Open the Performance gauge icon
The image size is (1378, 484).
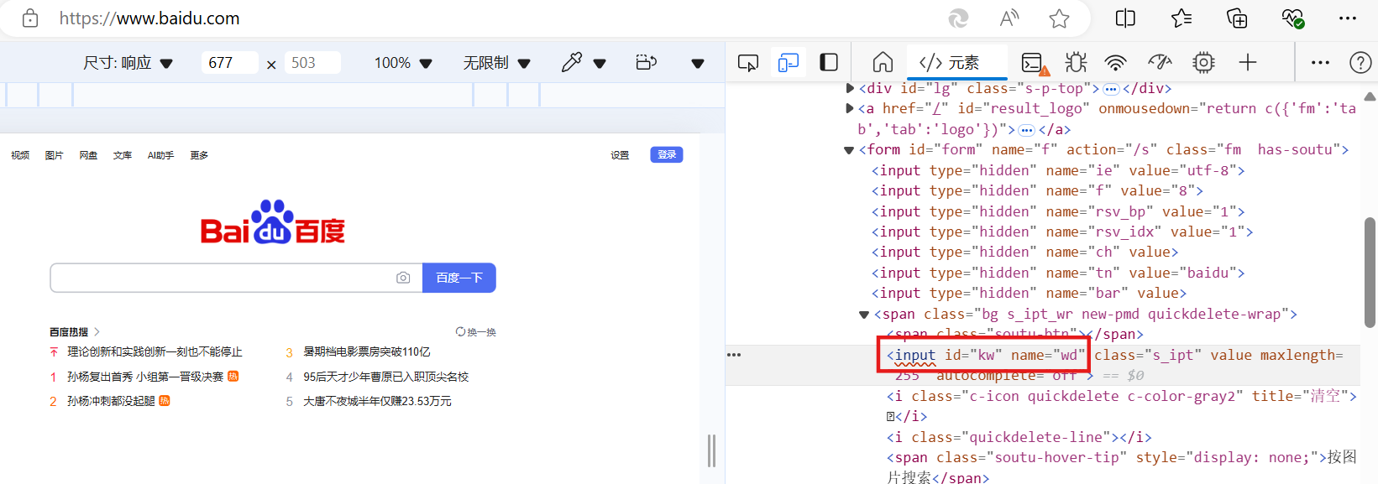[x=1160, y=63]
